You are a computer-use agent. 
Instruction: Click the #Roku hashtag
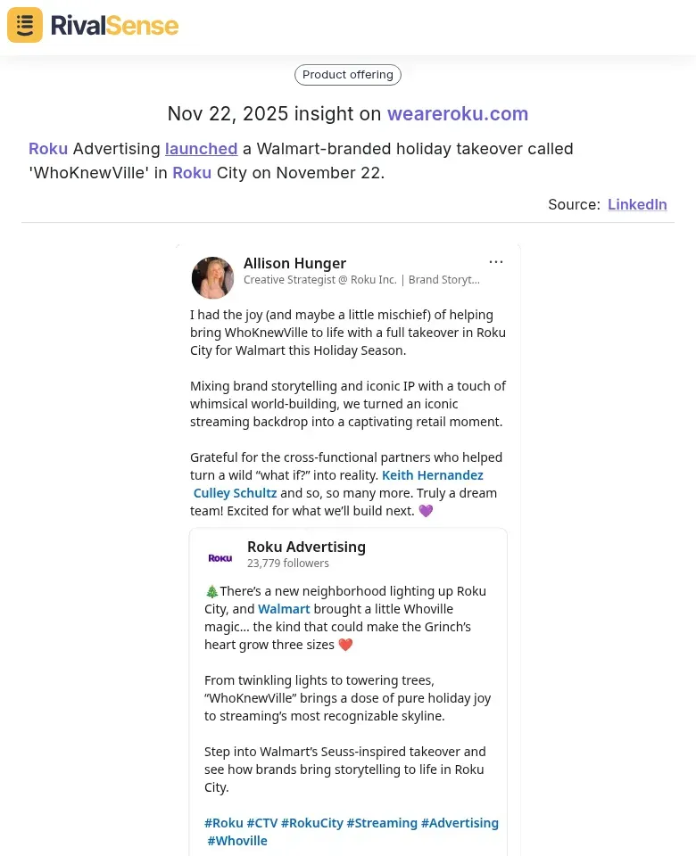tap(223, 823)
